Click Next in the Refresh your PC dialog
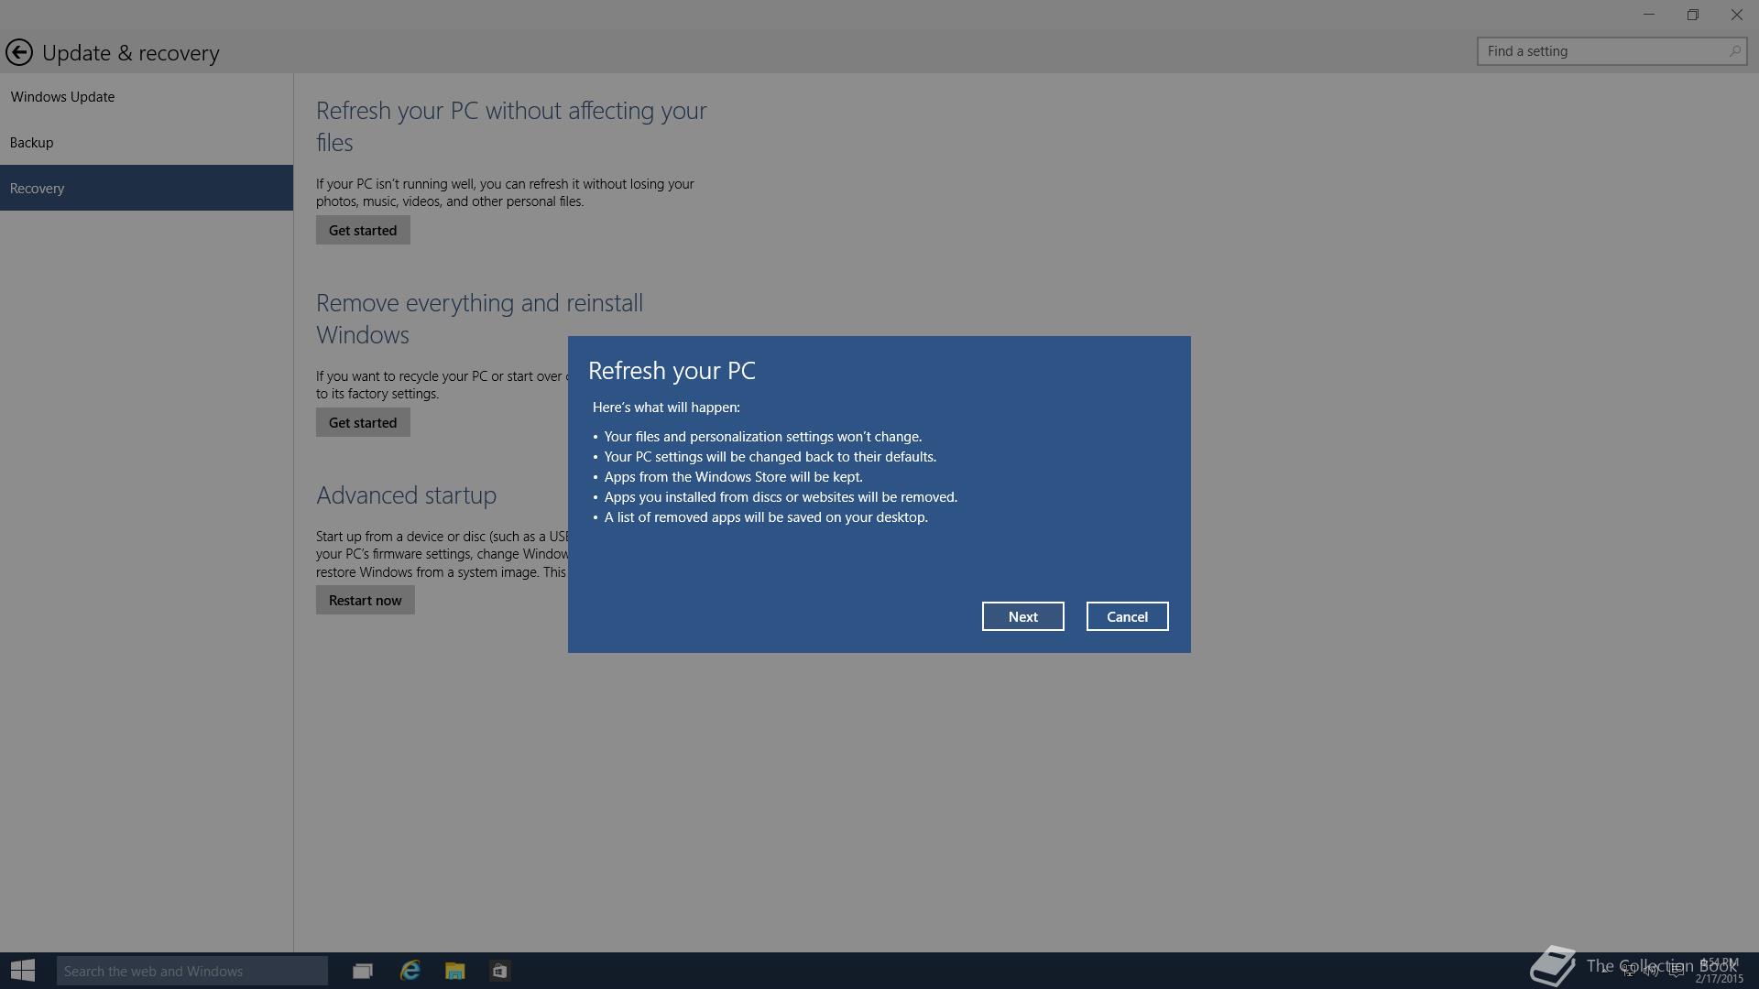 [1022, 616]
